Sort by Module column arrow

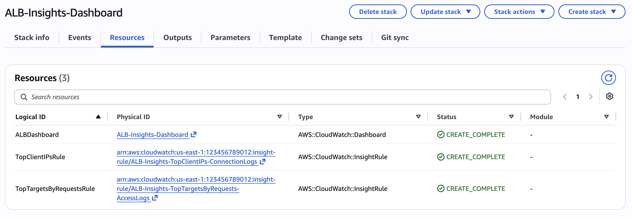(606, 117)
